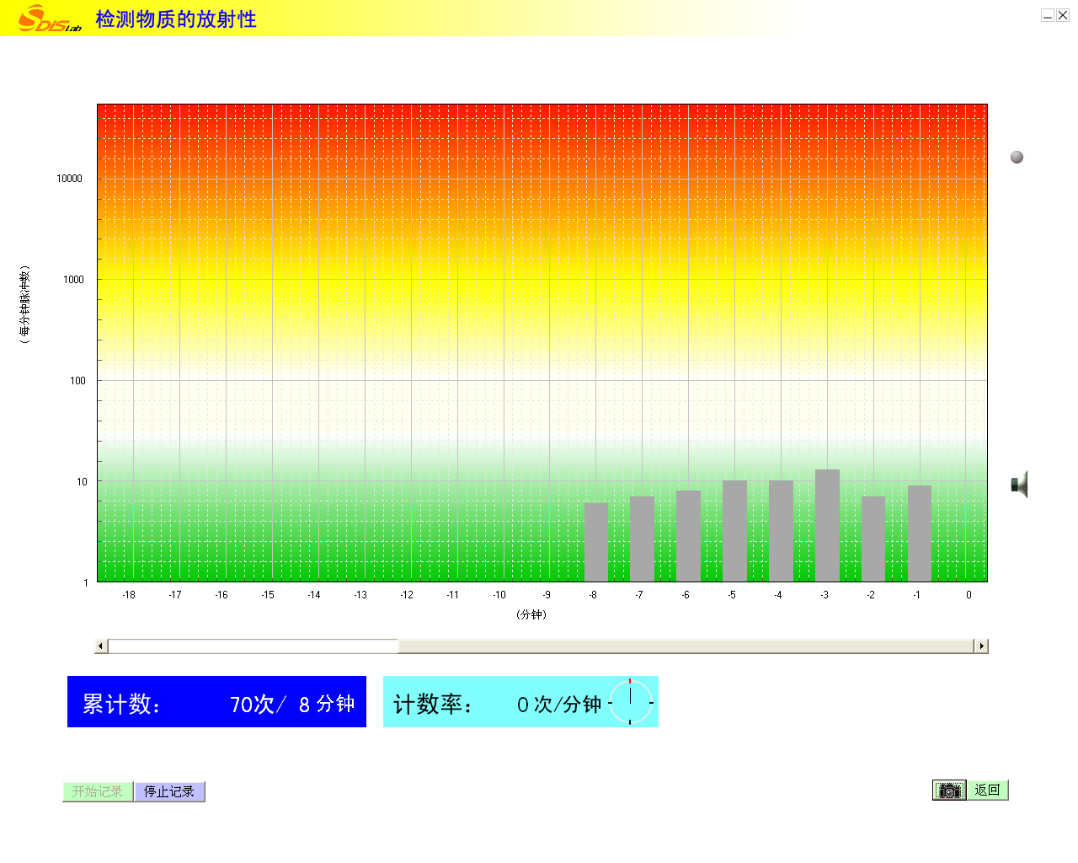The width and height of the screenshot is (1078, 863).
Task: Click the rightmost bar at minute -1
Action: click(x=920, y=533)
